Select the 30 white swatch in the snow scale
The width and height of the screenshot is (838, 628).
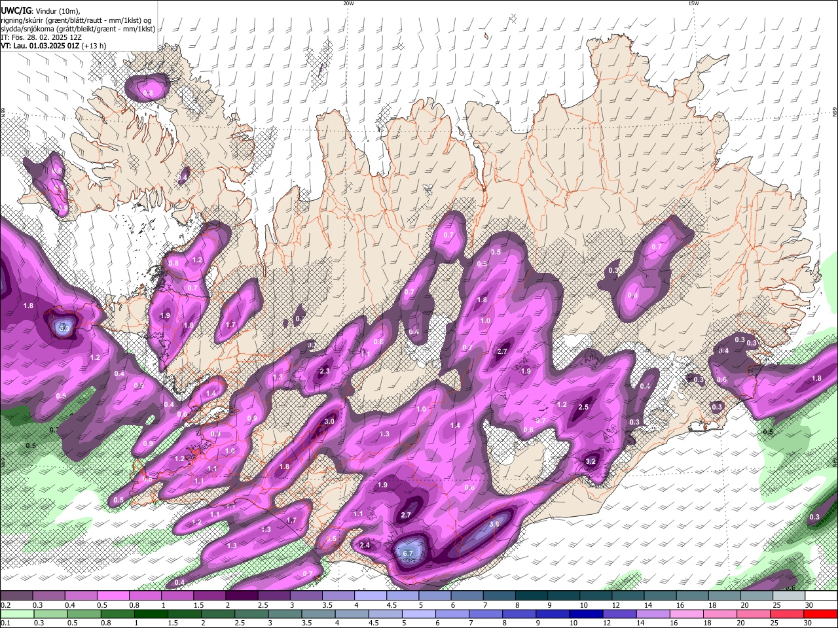click(821, 596)
